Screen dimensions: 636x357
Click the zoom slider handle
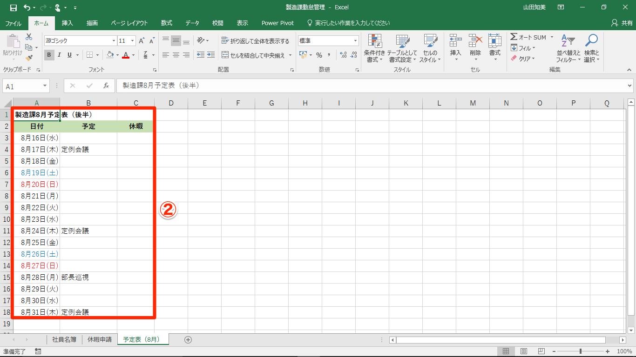(580, 351)
